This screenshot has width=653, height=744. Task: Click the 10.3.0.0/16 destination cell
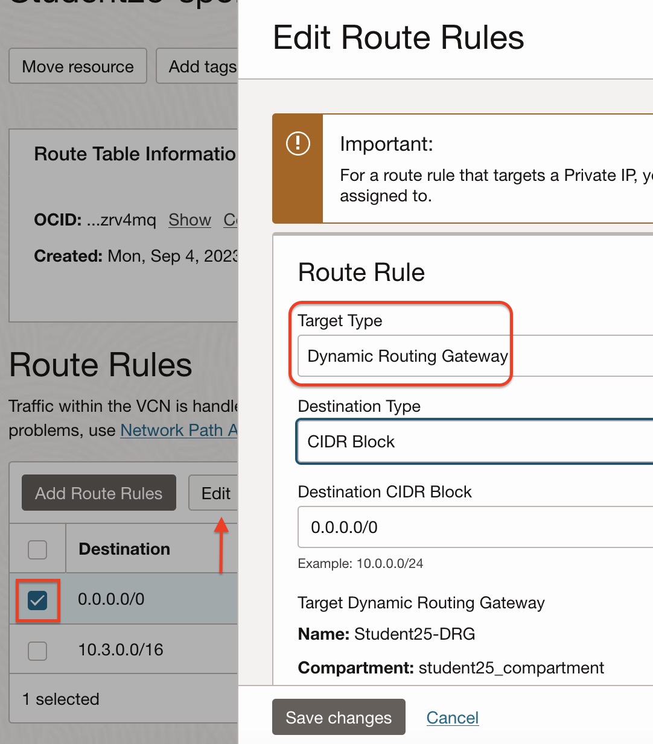(x=121, y=650)
